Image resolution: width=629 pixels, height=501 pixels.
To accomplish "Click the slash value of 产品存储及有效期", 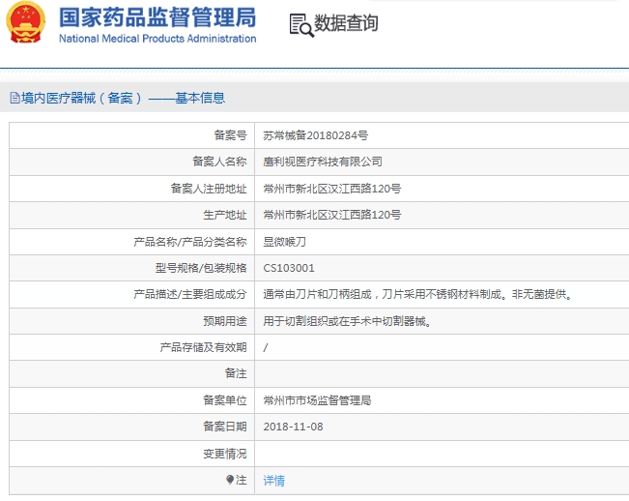I will coord(266,347).
